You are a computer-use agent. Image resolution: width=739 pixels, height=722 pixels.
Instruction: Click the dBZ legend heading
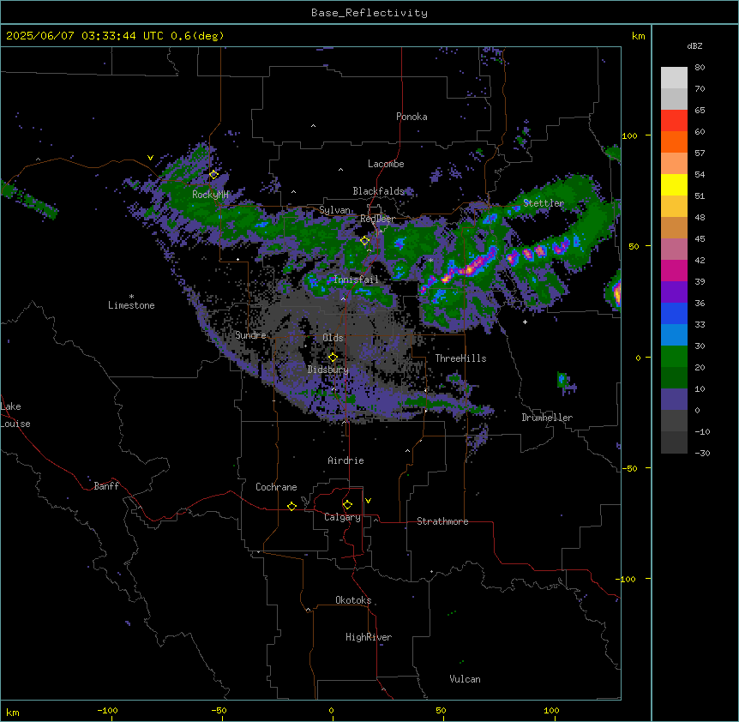tap(694, 45)
